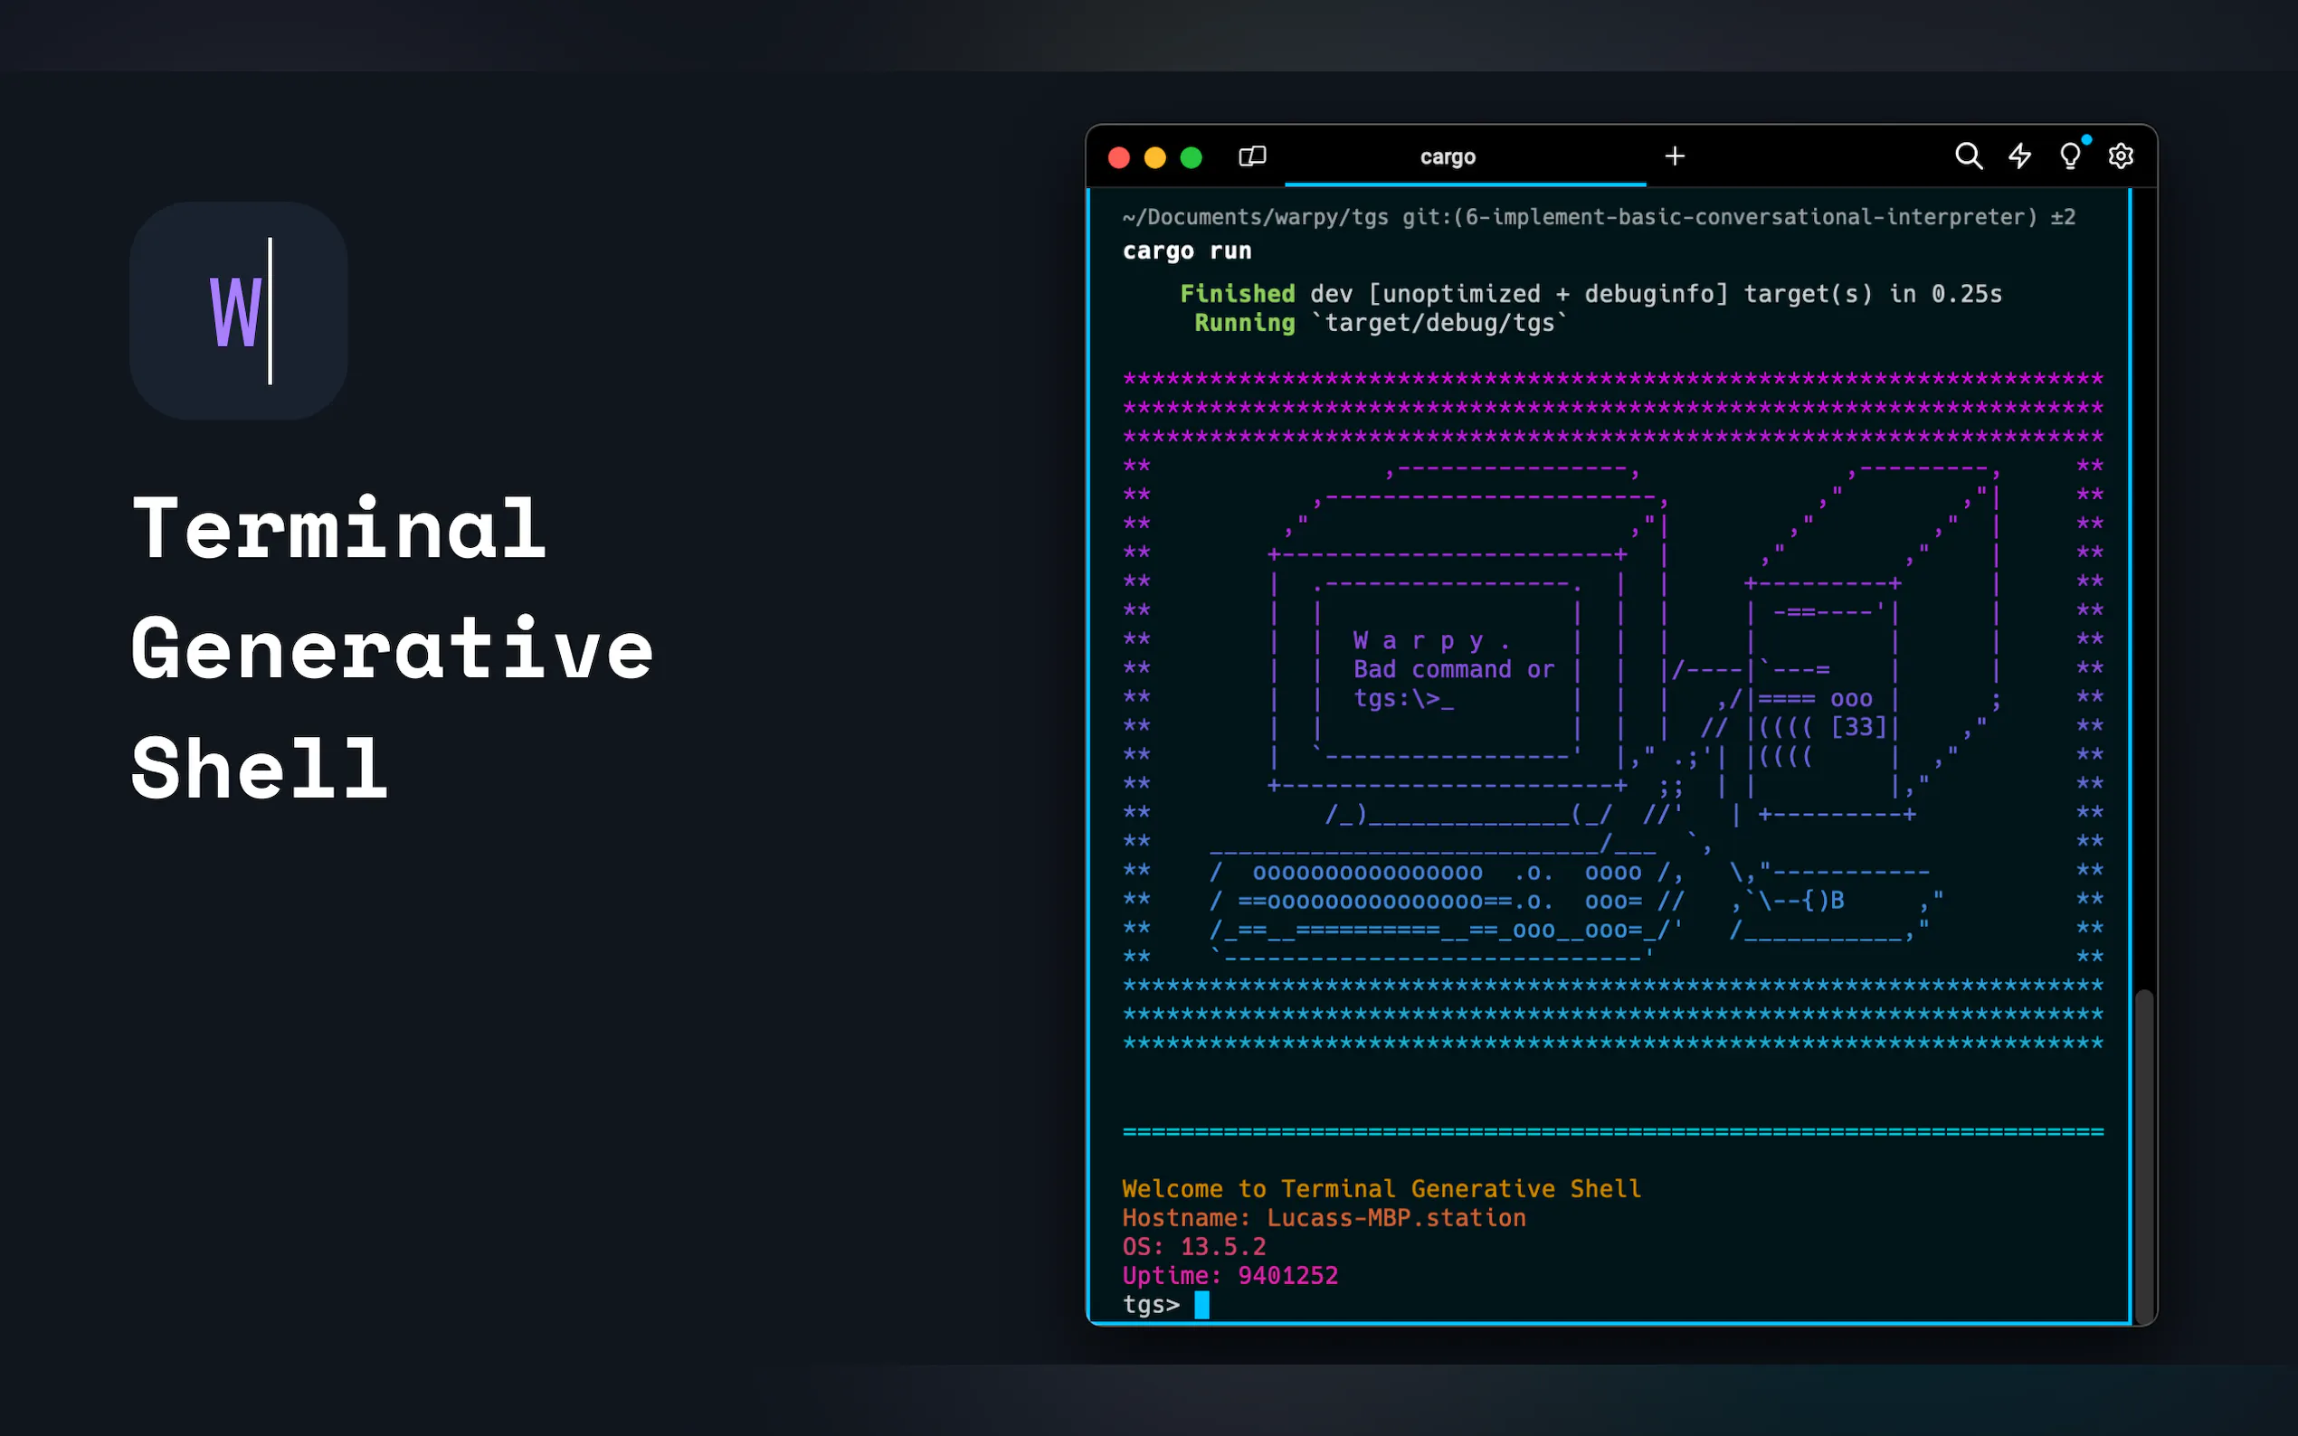Add a new tab with plus button
This screenshot has height=1436, width=2298.
(x=1675, y=156)
